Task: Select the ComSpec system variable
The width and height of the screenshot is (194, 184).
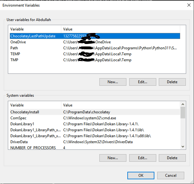Action: [x=95, y=118]
